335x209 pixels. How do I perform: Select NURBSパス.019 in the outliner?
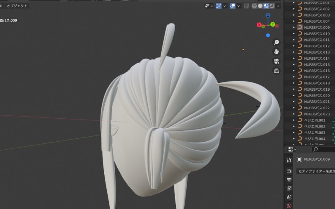coord(317,89)
